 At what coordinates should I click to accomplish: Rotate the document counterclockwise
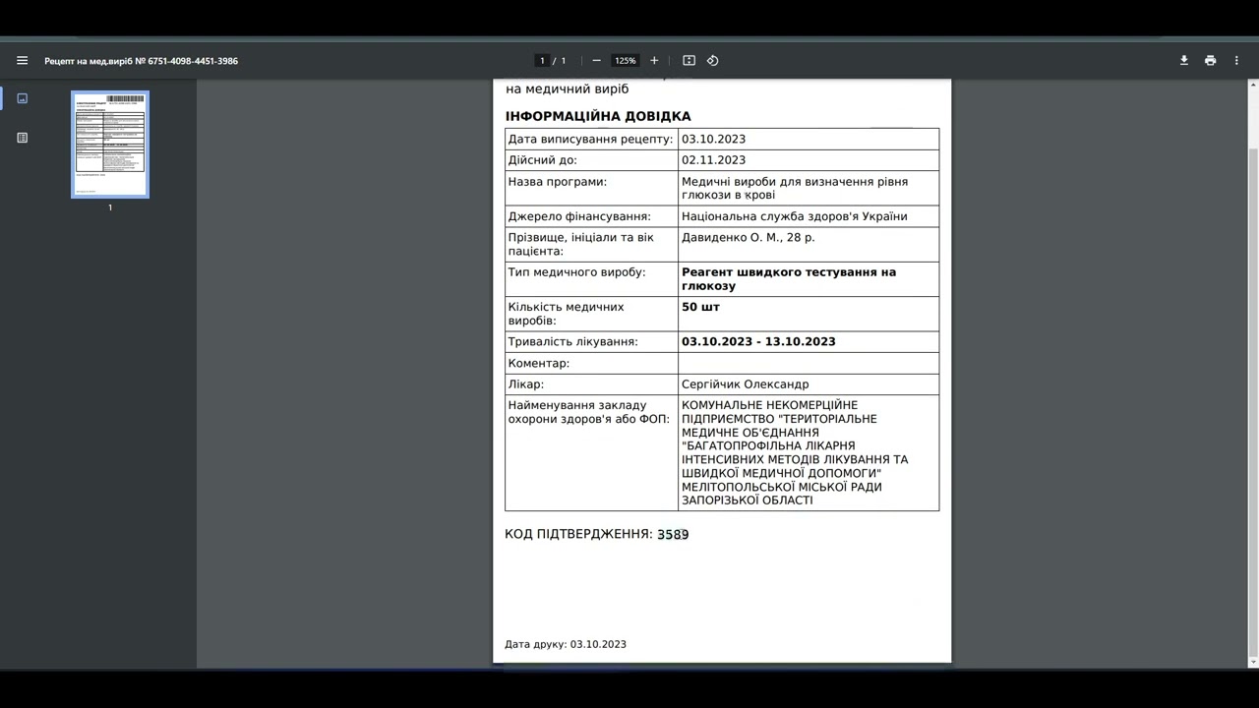(x=713, y=60)
